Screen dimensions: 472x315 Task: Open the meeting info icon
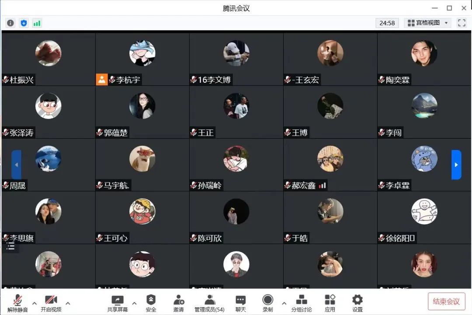(x=10, y=23)
